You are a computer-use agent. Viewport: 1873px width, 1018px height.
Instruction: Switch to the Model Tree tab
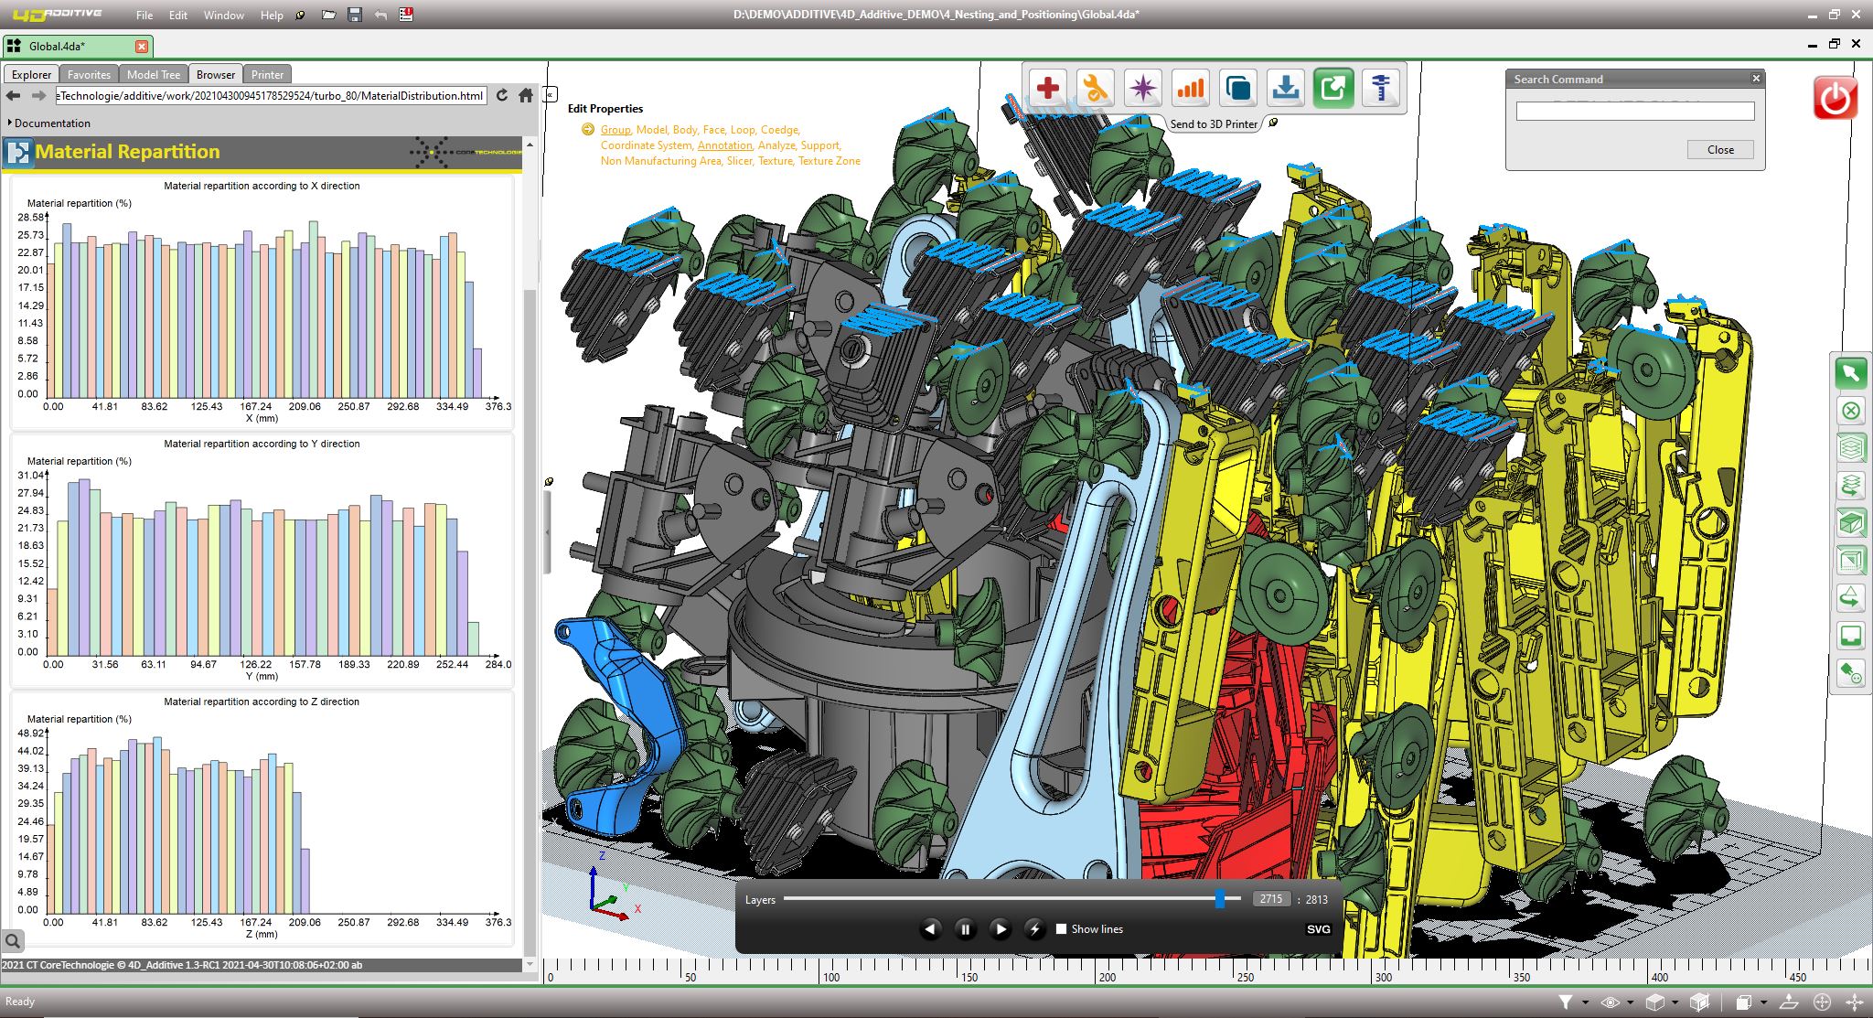[x=153, y=75]
